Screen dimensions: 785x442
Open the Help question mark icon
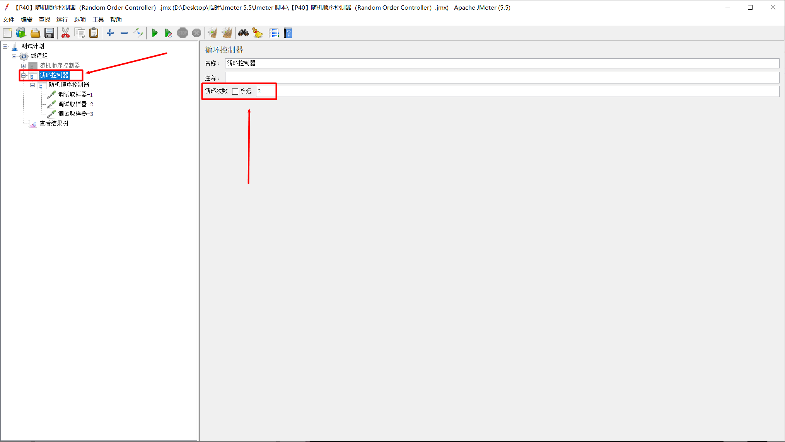click(288, 33)
